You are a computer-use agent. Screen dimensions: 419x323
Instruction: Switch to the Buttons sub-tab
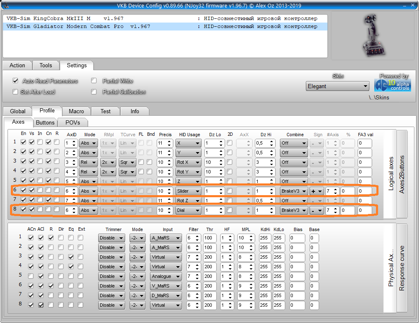(x=45, y=122)
